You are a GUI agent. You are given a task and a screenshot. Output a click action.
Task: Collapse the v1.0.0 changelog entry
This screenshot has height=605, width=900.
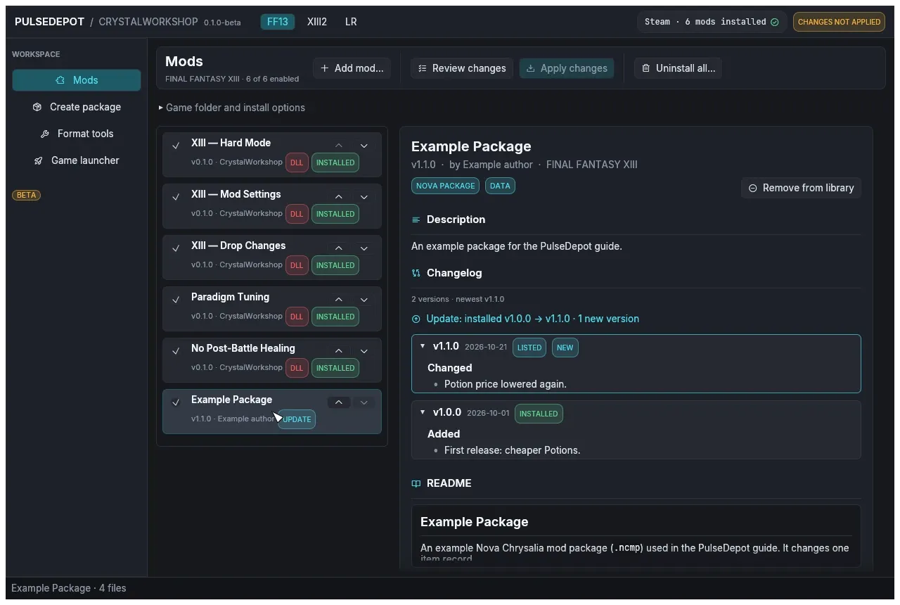tap(423, 412)
